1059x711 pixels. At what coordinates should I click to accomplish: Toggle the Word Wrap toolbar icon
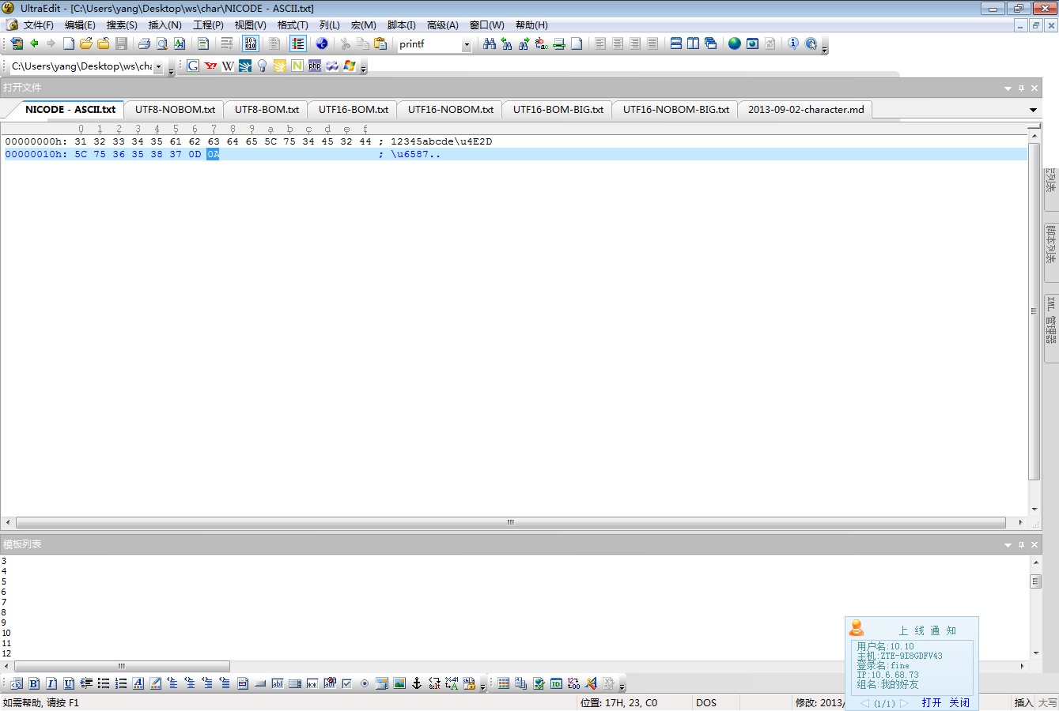pos(227,43)
